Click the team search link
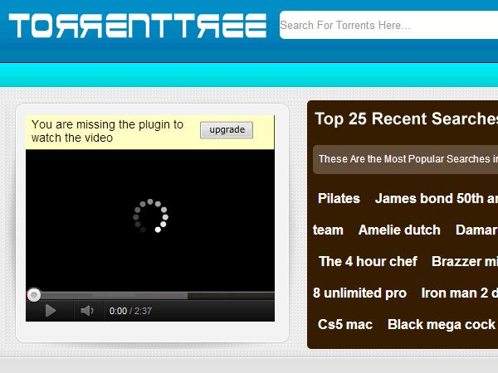The width and height of the screenshot is (498, 373). point(328,230)
